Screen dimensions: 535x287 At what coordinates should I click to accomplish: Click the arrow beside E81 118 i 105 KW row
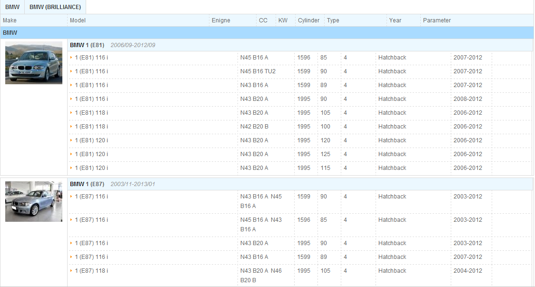click(71, 113)
